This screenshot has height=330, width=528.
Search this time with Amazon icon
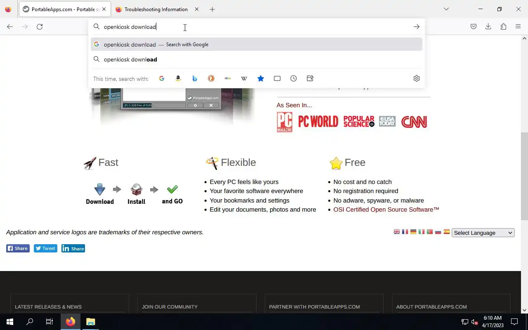point(178,78)
